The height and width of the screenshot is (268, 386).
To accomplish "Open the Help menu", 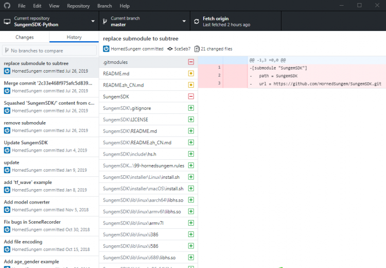I will click(125, 6).
